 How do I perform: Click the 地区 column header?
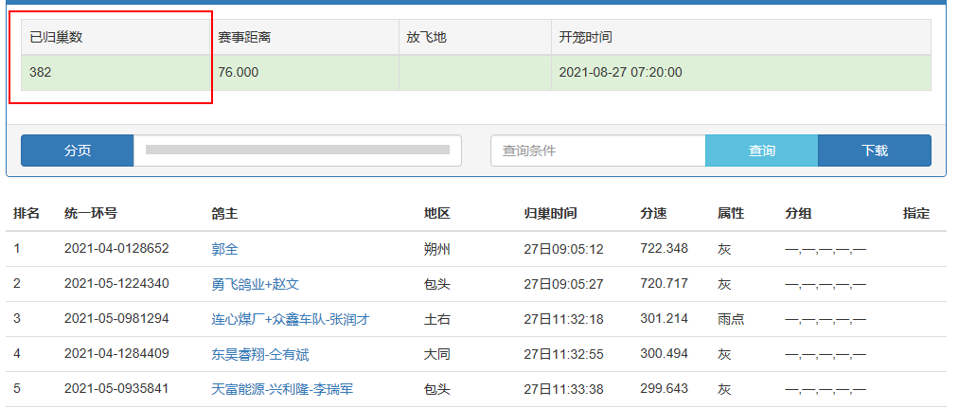(x=436, y=214)
